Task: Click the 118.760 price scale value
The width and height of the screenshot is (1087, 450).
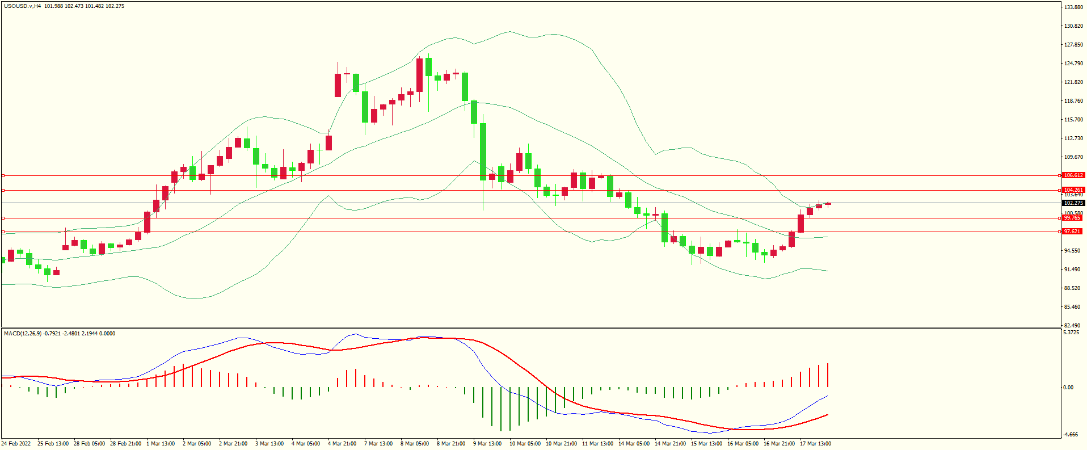Action: tap(1073, 101)
